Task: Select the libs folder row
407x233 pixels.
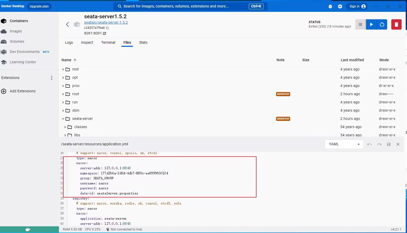Action: tap(232, 135)
